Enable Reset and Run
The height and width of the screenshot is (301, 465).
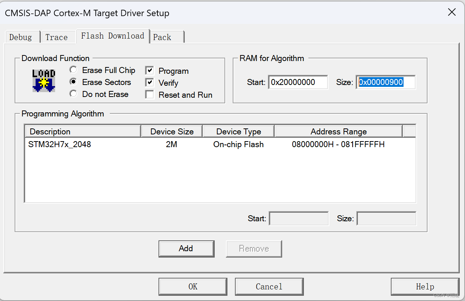click(x=150, y=94)
